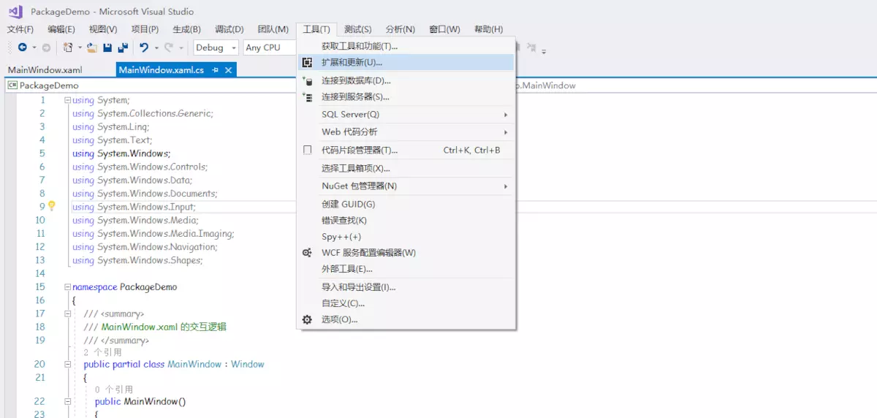This screenshot has height=418, width=877.
Task: Click the Save icon in toolbar
Action: 107,47
